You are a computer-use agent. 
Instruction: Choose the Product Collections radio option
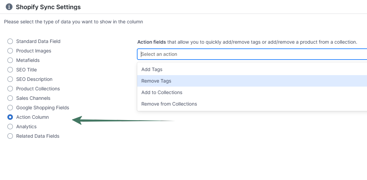coord(10,89)
